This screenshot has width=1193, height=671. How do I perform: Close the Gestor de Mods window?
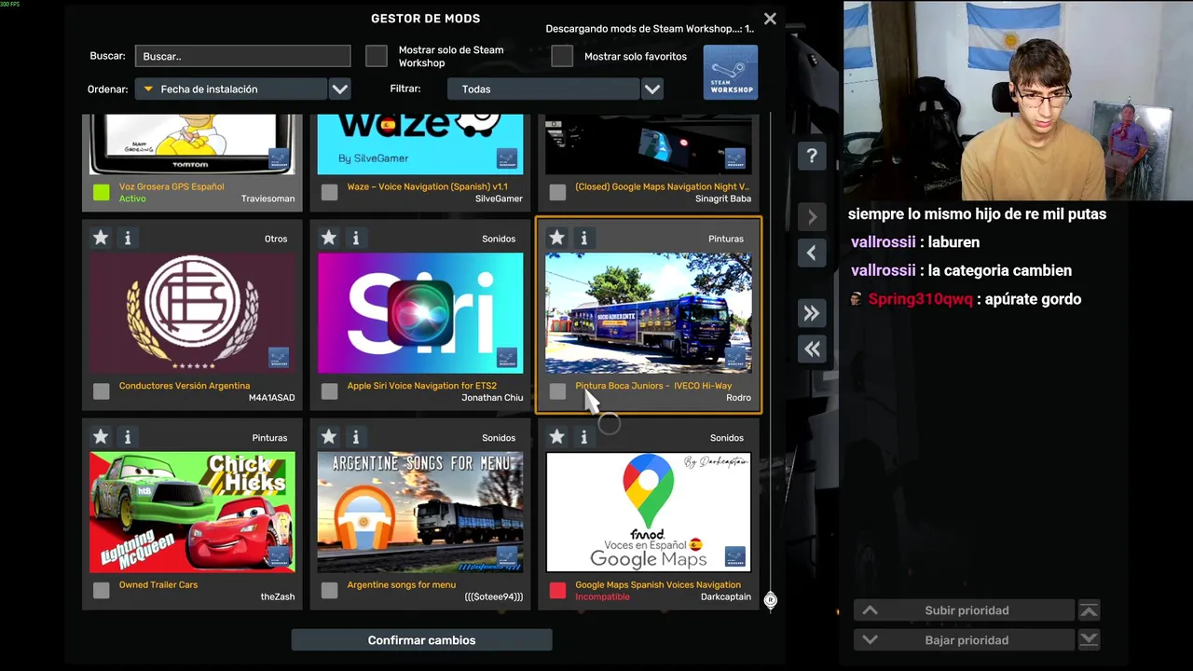770,19
